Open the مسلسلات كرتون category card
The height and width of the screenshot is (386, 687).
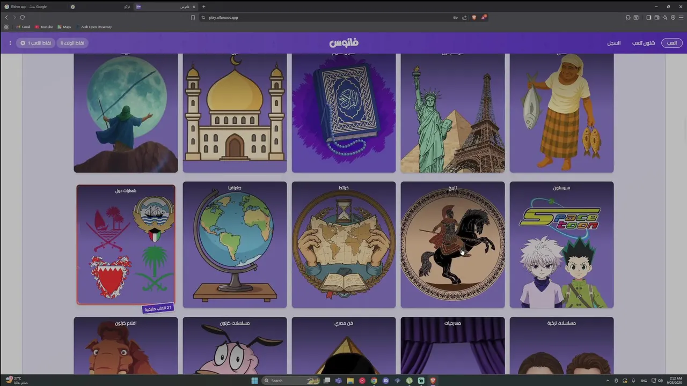(x=235, y=346)
